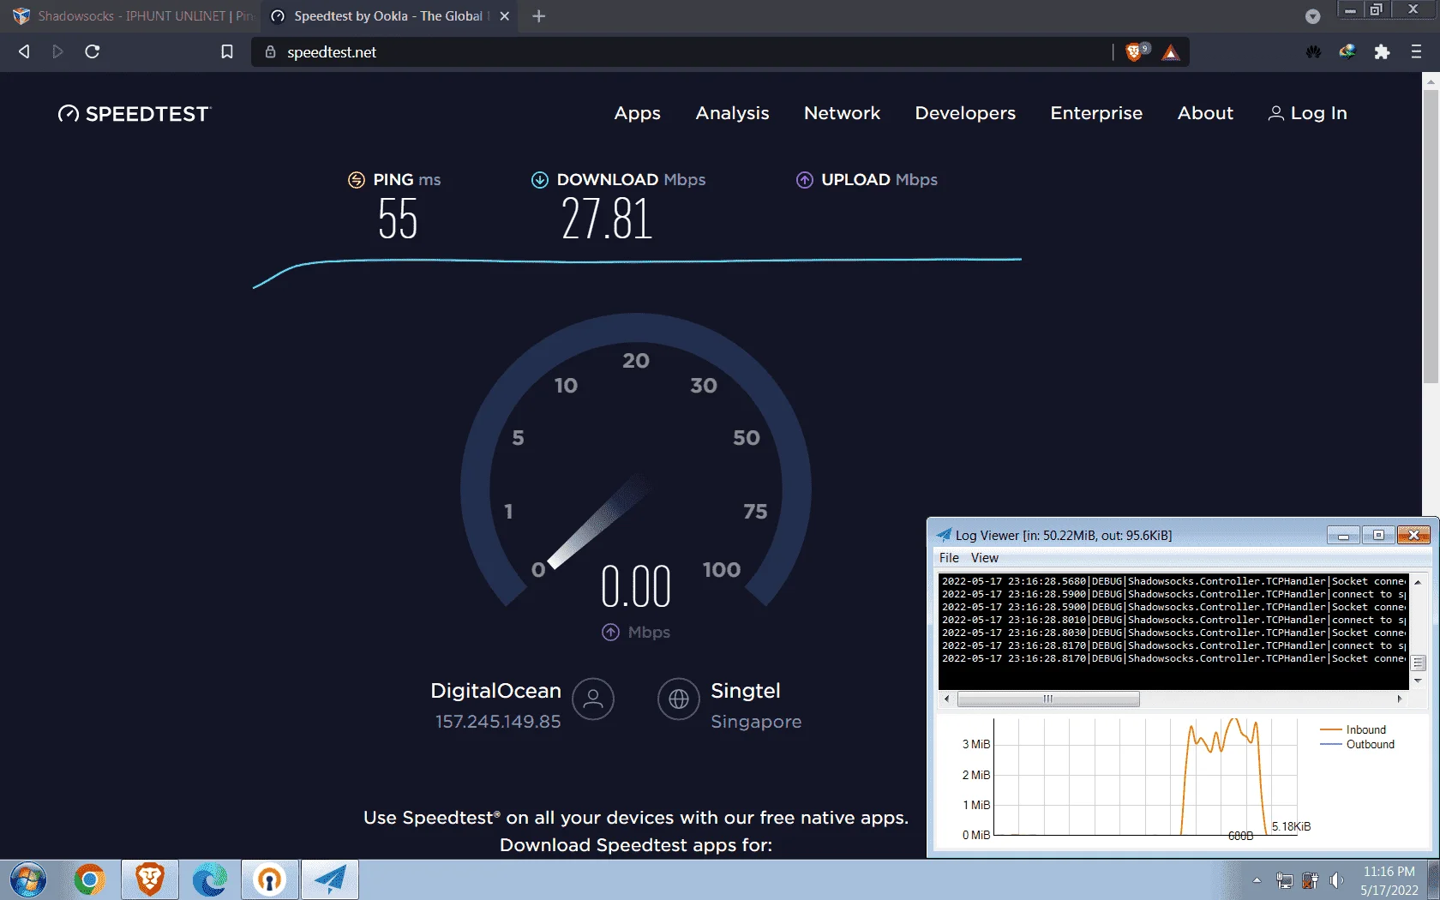1440x900 pixels.
Task: Open the View menu in Log Viewer
Action: [984, 558]
